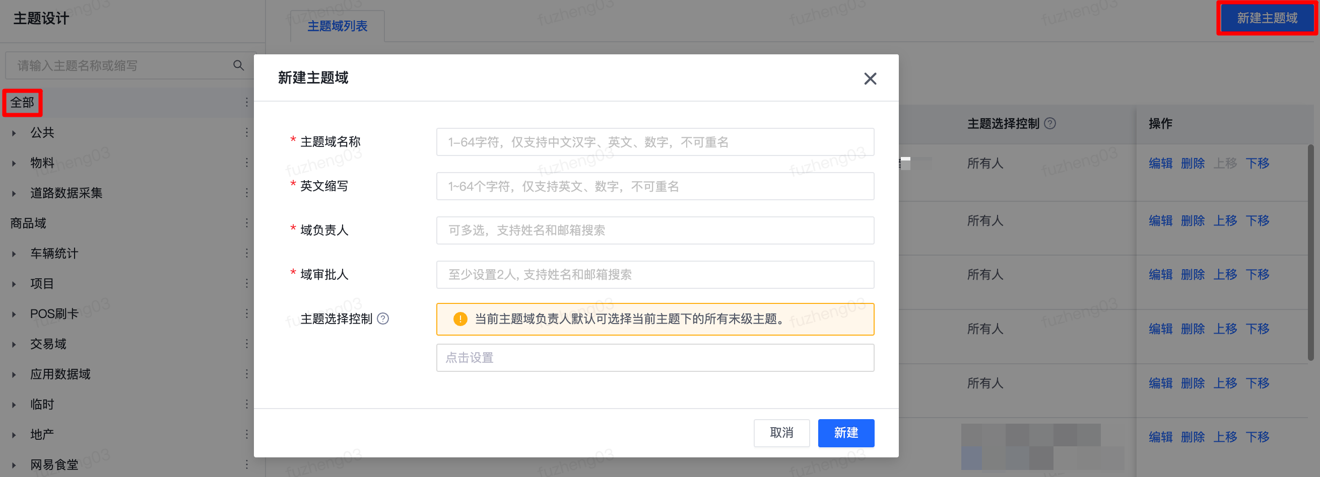
Task: Click 下移 link in the first table row
Action: (1258, 163)
